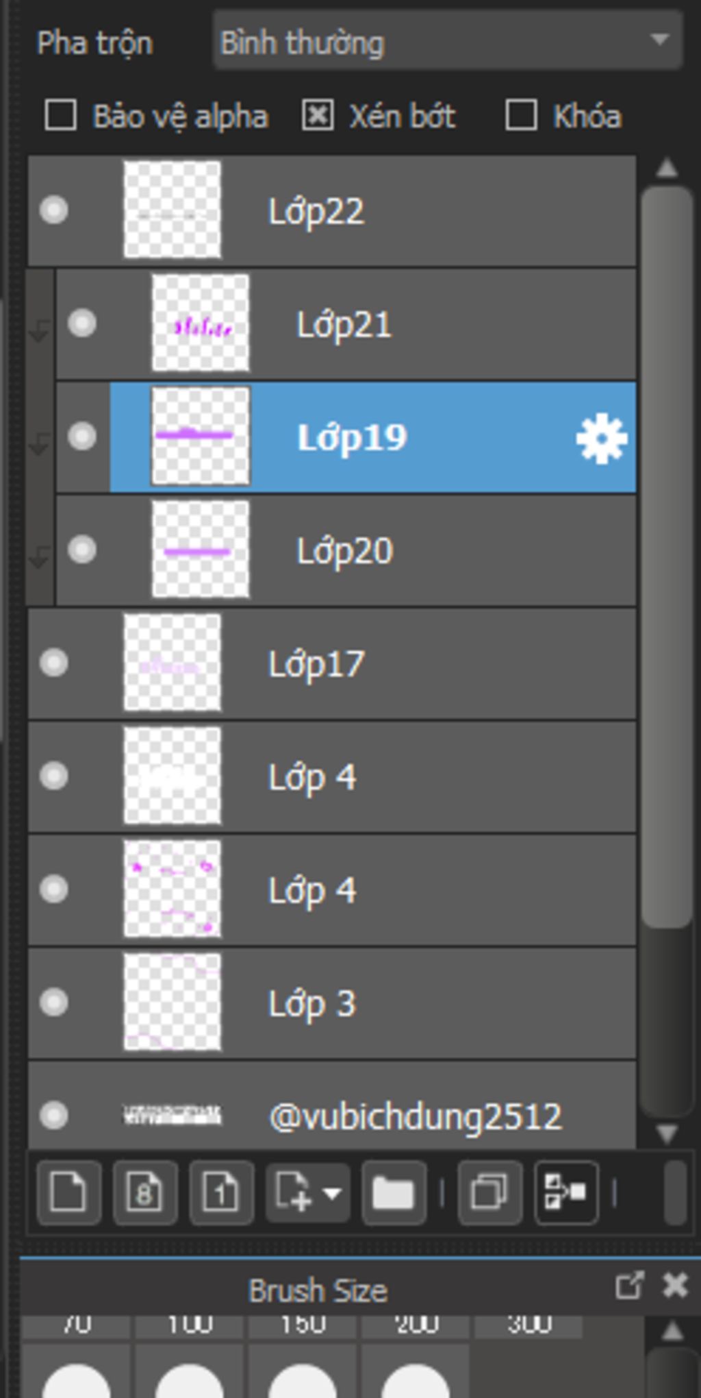Duplicate the selected layer
The height and width of the screenshot is (1398, 701).
point(489,1193)
